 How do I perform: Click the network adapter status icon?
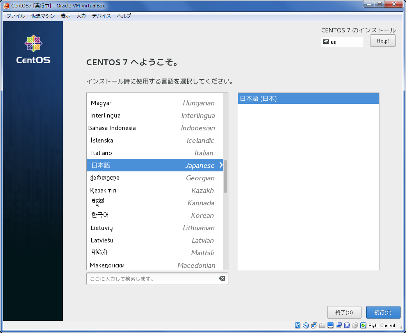pyautogui.click(x=314, y=325)
